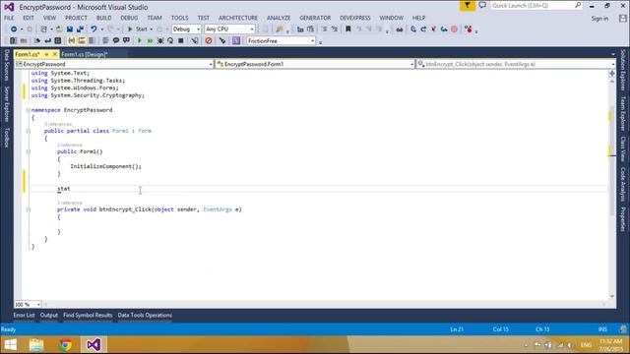Open the HELP menu
Screen dimensions: 630x354
tap(418, 18)
